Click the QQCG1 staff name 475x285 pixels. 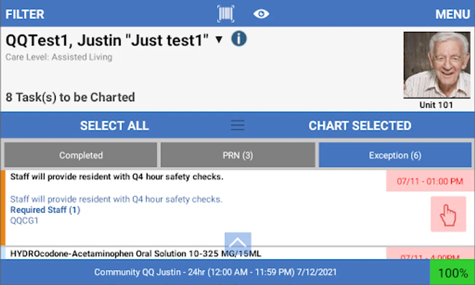point(24,220)
